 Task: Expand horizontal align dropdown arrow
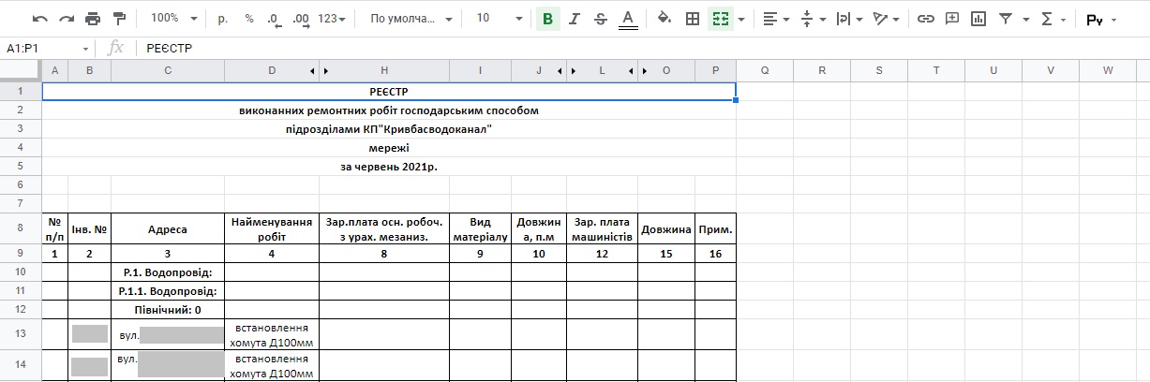785,20
